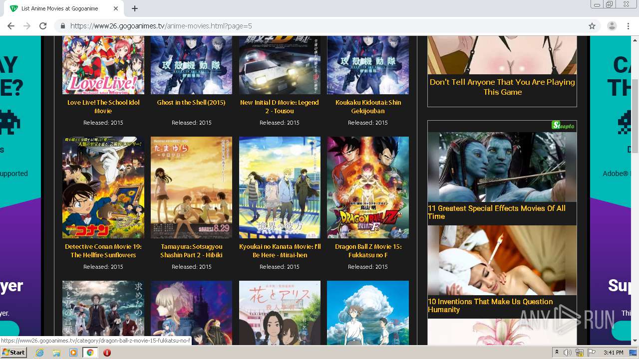The height and width of the screenshot is (359, 639).
Task: Open Kyoukai no Kanata Movie title link
Action: [280, 251]
